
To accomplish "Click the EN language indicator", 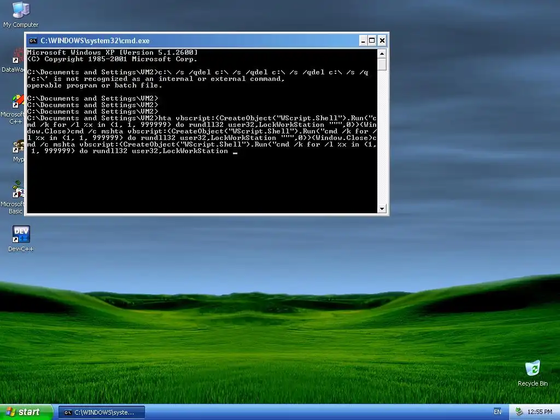I will pos(497,412).
